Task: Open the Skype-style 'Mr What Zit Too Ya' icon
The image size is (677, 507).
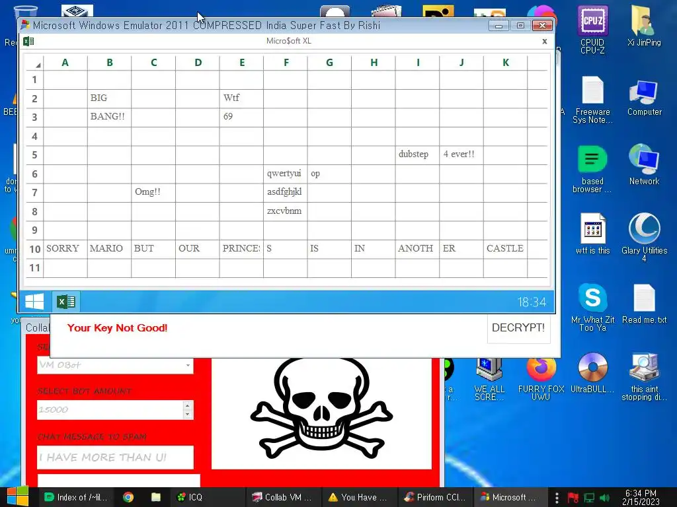Action: point(592,308)
